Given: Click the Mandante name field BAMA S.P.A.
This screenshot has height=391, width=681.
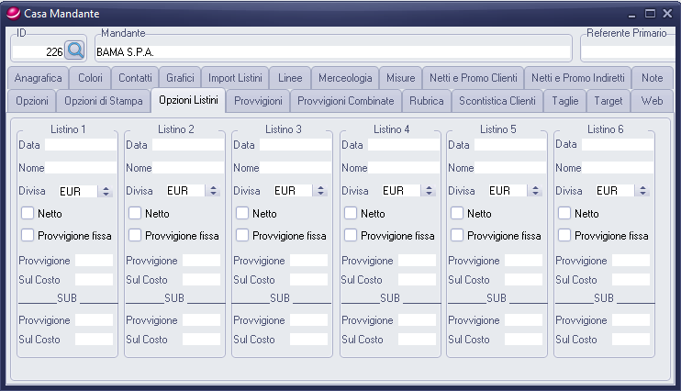Looking at the screenshot, I should click(333, 52).
